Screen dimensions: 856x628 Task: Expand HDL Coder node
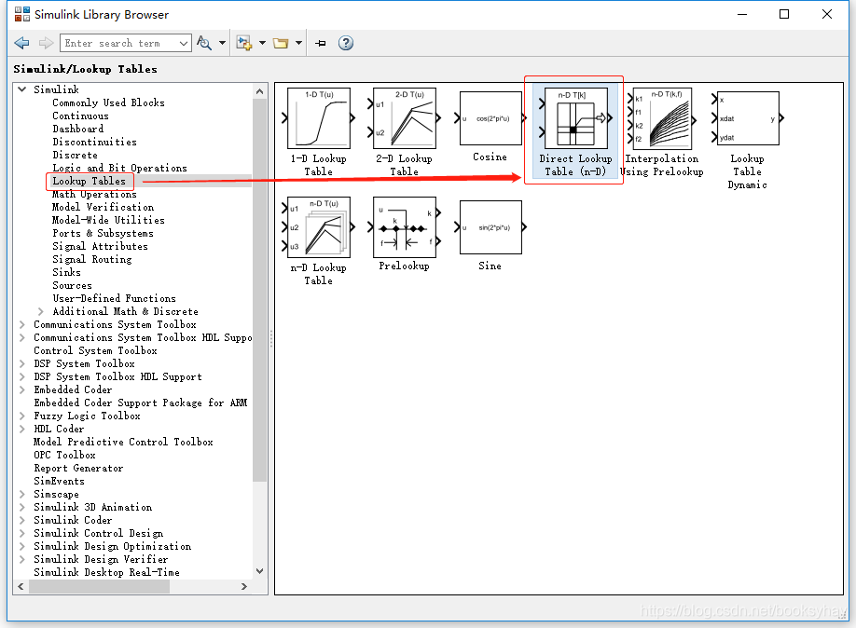(x=21, y=429)
